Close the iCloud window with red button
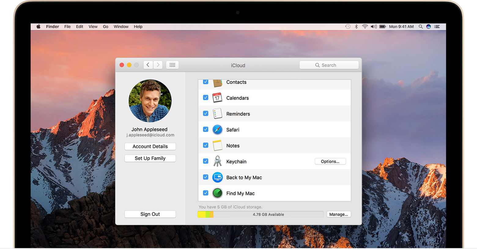The width and height of the screenshot is (477, 249). click(122, 65)
